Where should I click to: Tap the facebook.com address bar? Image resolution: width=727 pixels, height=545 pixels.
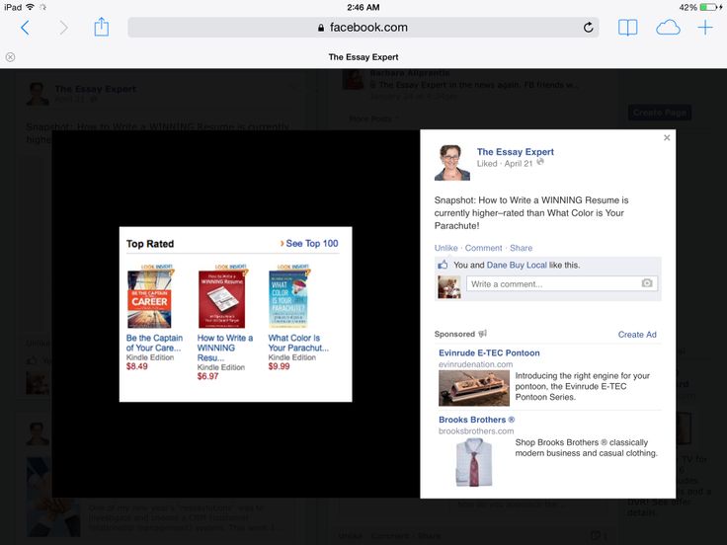[x=363, y=28]
